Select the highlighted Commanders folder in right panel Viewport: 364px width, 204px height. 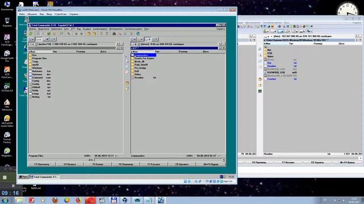coord(143,55)
